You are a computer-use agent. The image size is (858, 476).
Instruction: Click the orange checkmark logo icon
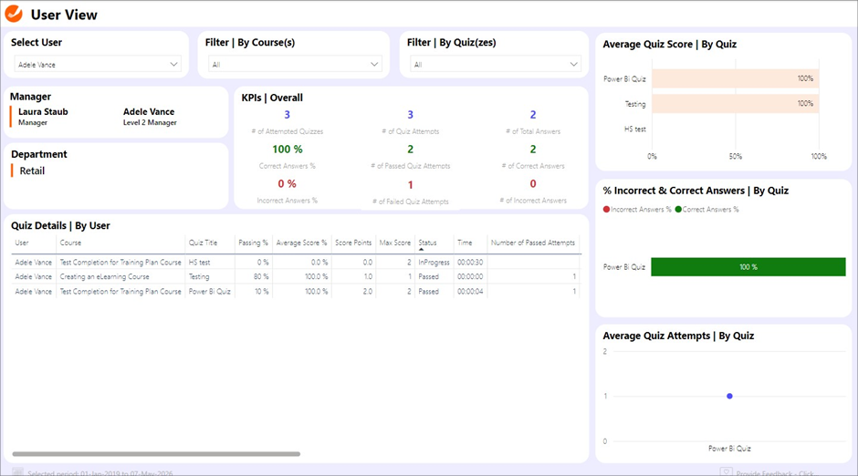[x=15, y=14]
